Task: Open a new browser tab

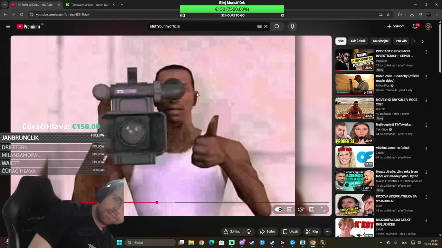Action: click(x=122, y=5)
